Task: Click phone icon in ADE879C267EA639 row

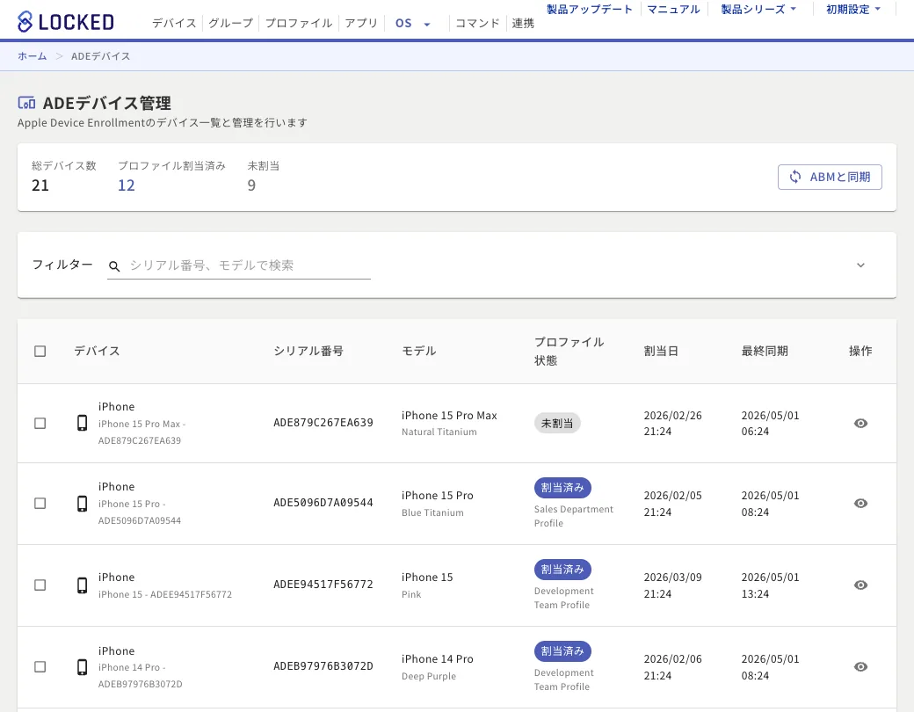Action: [x=83, y=423]
